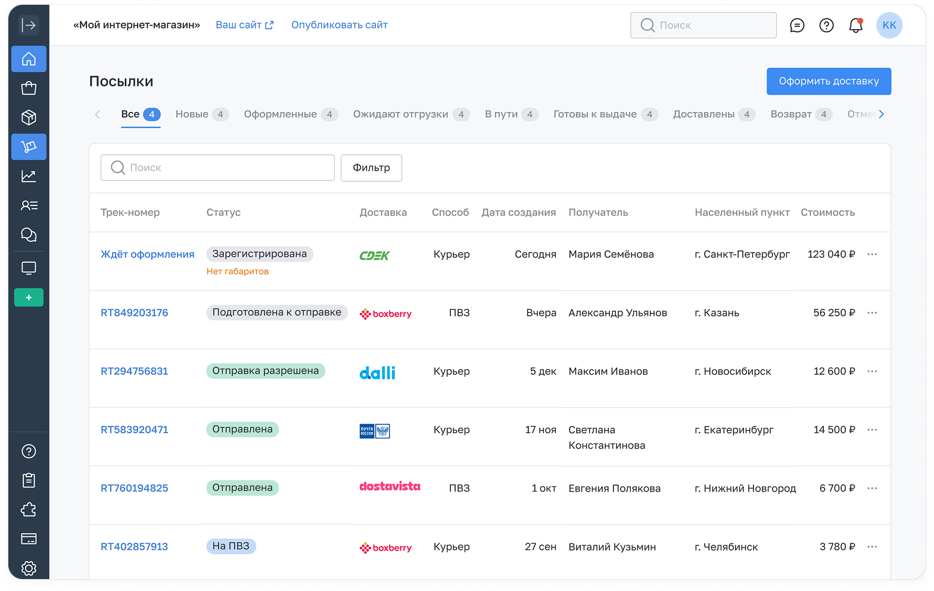The width and height of the screenshot is (934, 591).
Task: Open tracking link RT294756831
Action: pyautogui.click(x=134, y=371)
